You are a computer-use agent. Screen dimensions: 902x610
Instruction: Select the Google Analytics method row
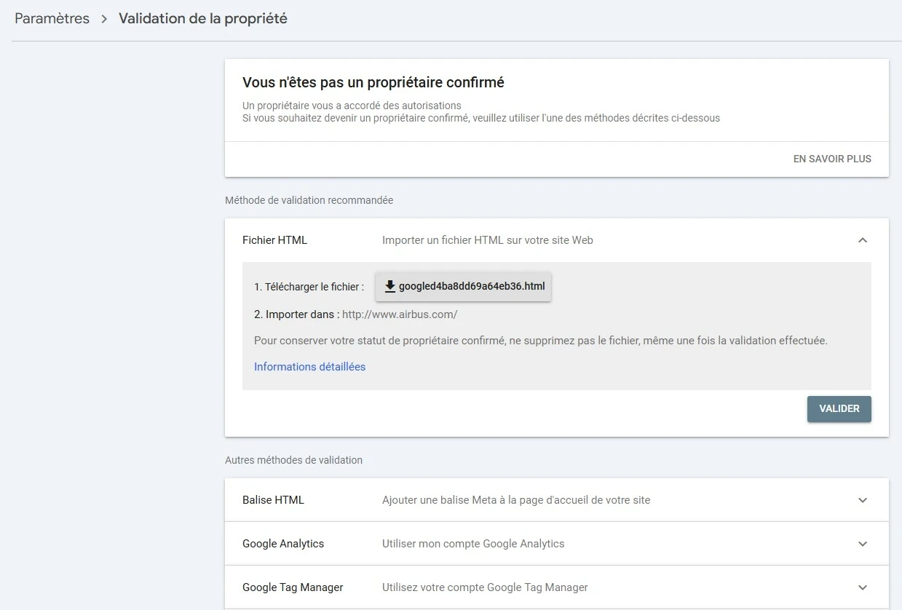point(283,544)
